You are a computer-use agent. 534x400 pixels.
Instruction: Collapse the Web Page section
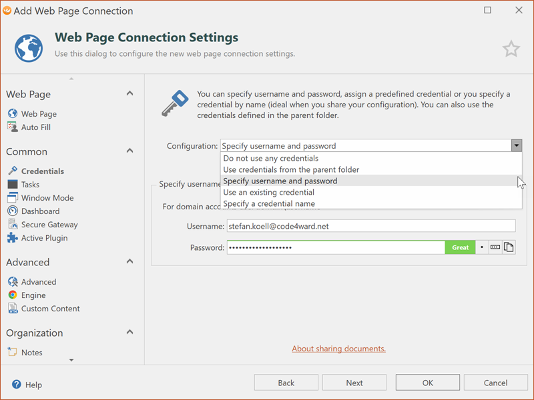coord(129,94)
